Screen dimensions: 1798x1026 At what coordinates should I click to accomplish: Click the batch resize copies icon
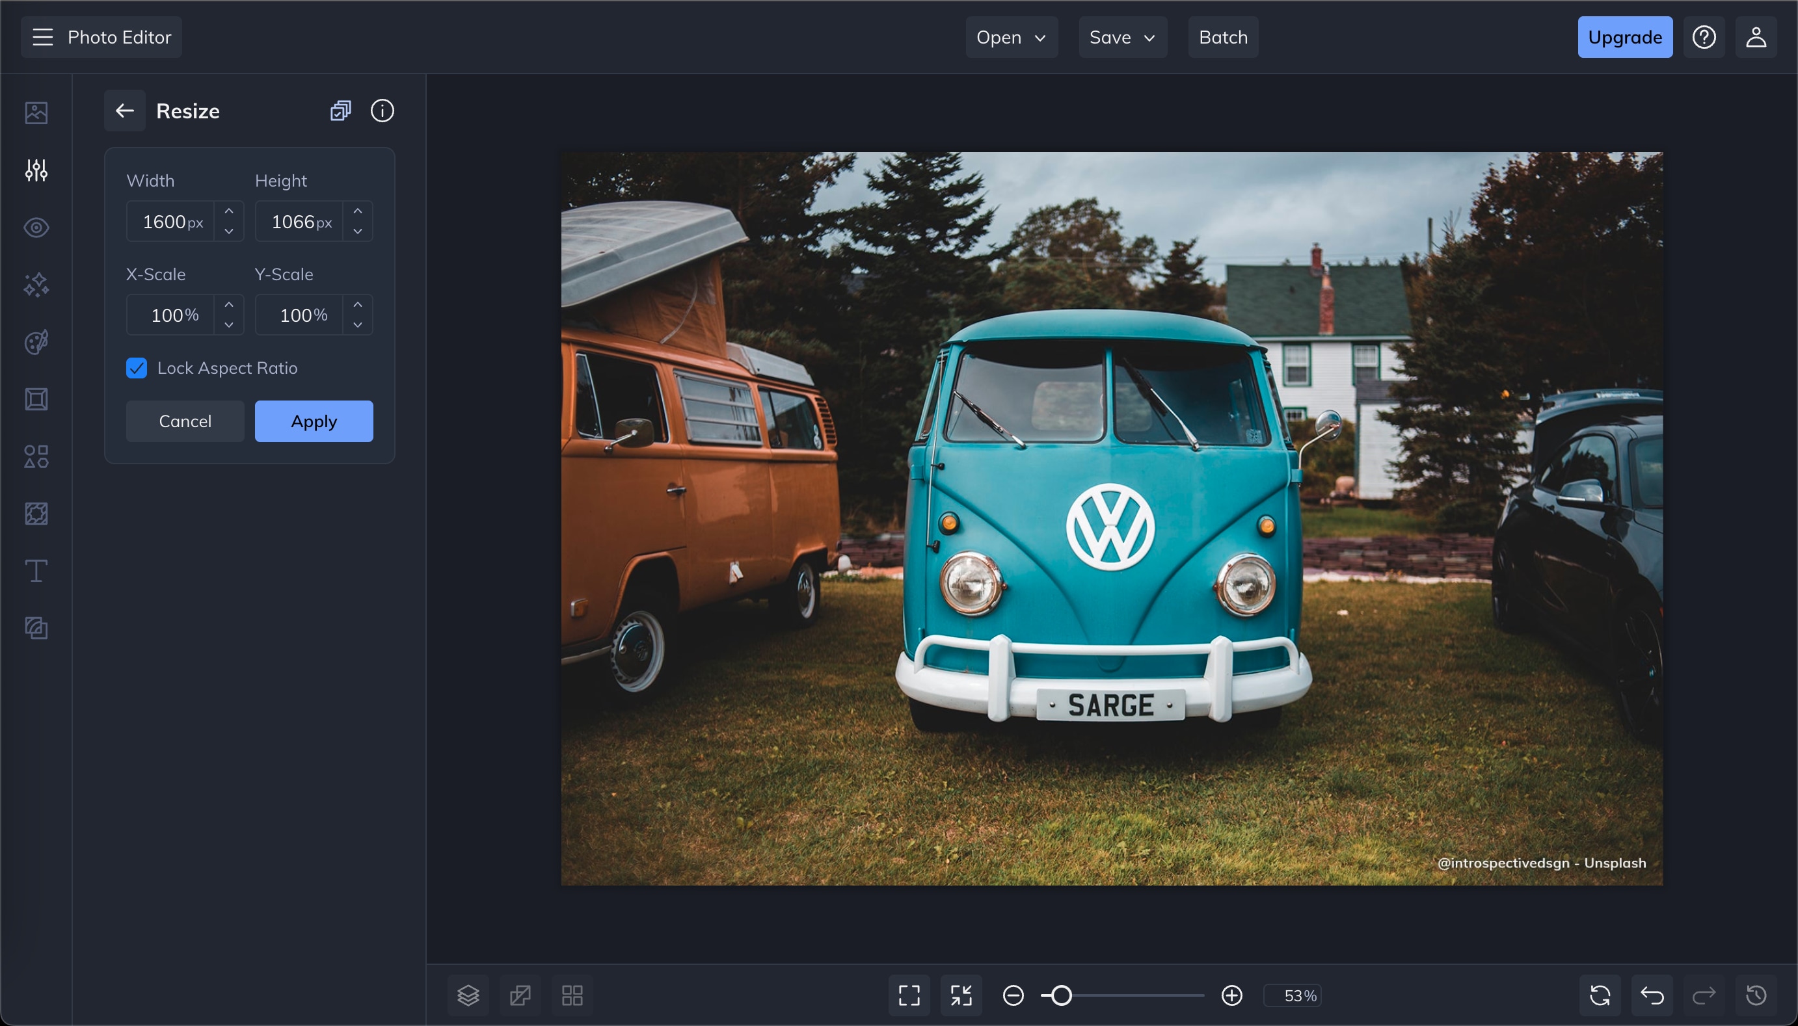[x=340, y=111]
